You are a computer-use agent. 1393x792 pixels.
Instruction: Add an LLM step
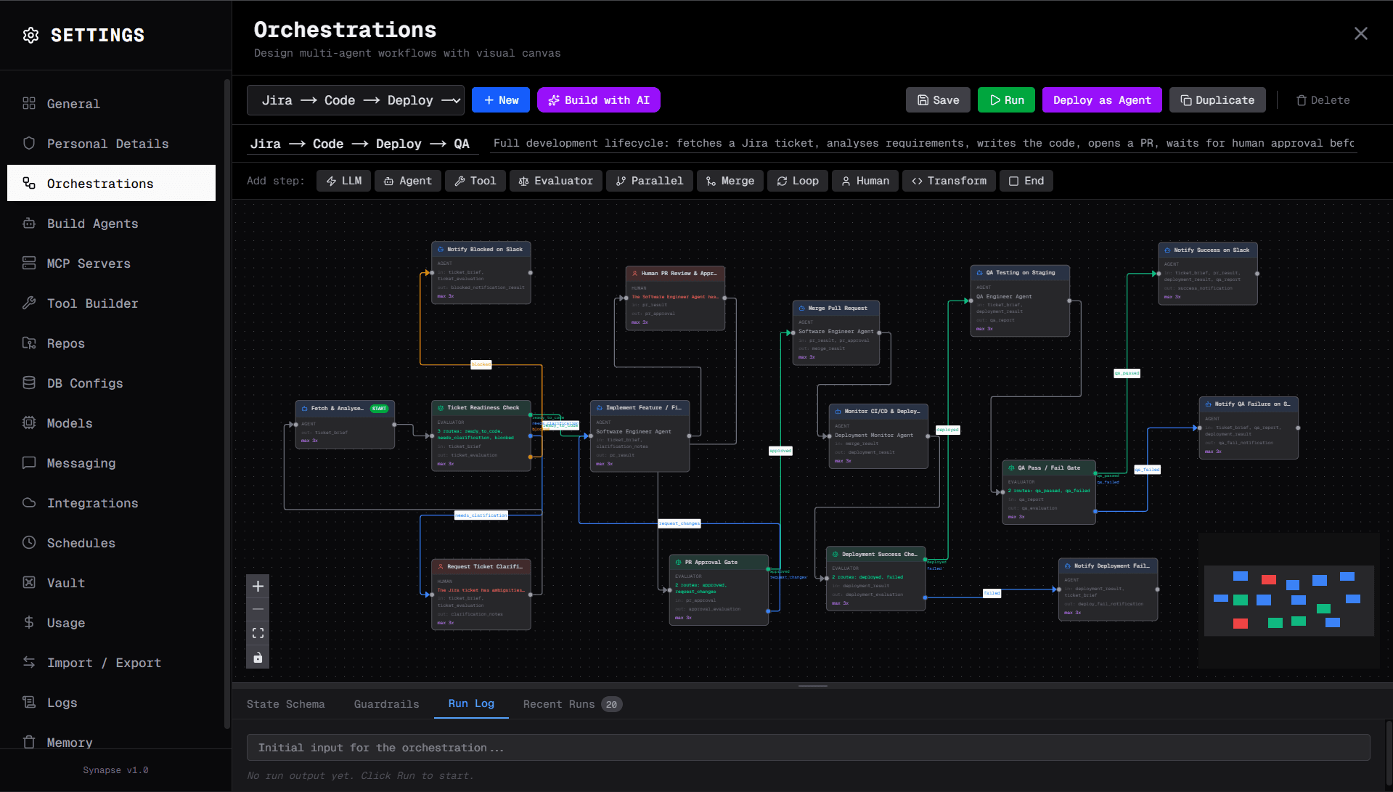tap(344, 181)
